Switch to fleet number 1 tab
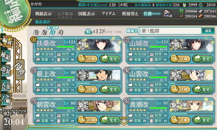The width and height of the screenshot is (217, 130). click(x=36, y=32)
